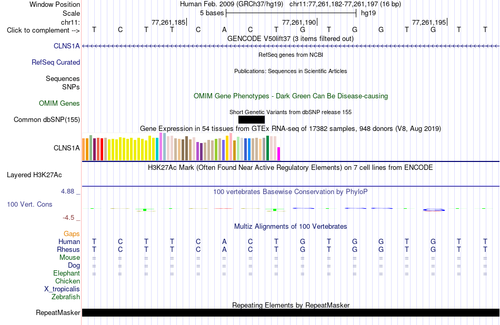
Task: Select the Chicken species row label
Action: (x=67, y=281)
